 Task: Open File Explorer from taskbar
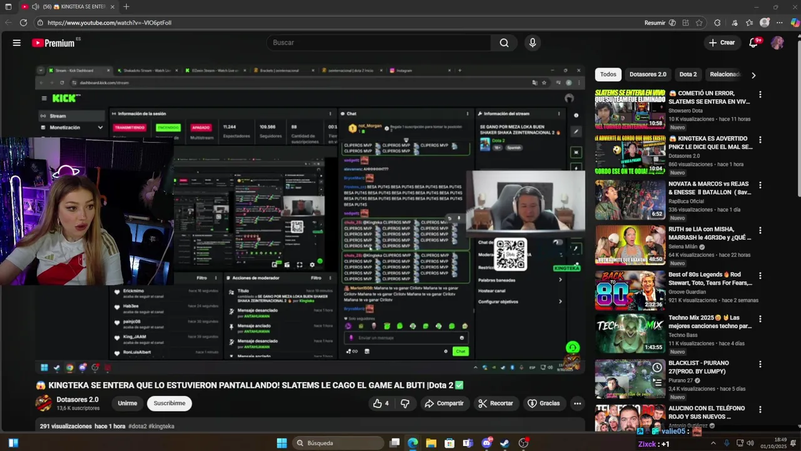tap(431, 443)
